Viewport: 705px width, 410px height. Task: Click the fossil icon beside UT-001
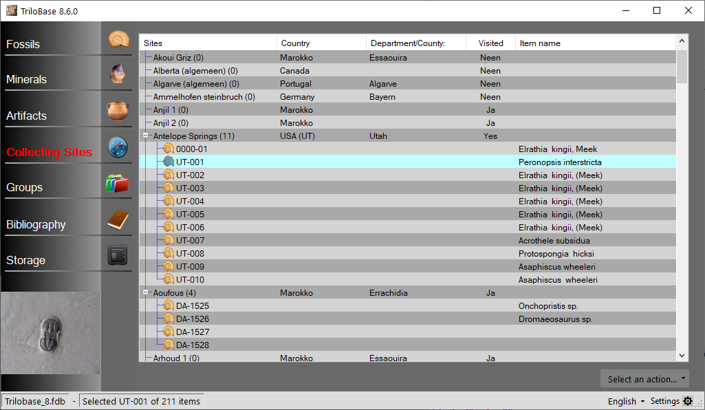[x=169, y=162]
